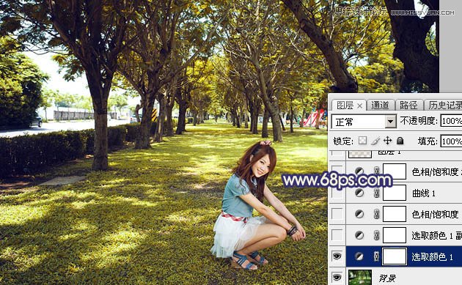The image size is (462, 285).
Task: Select the layer named 选取颜色 1 副本
Action: [436, 235]
